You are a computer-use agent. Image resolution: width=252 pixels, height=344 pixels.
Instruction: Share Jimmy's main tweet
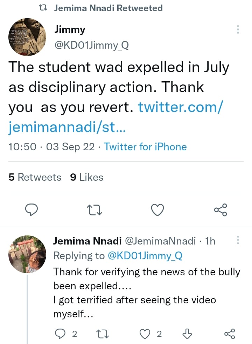point(220,210)
